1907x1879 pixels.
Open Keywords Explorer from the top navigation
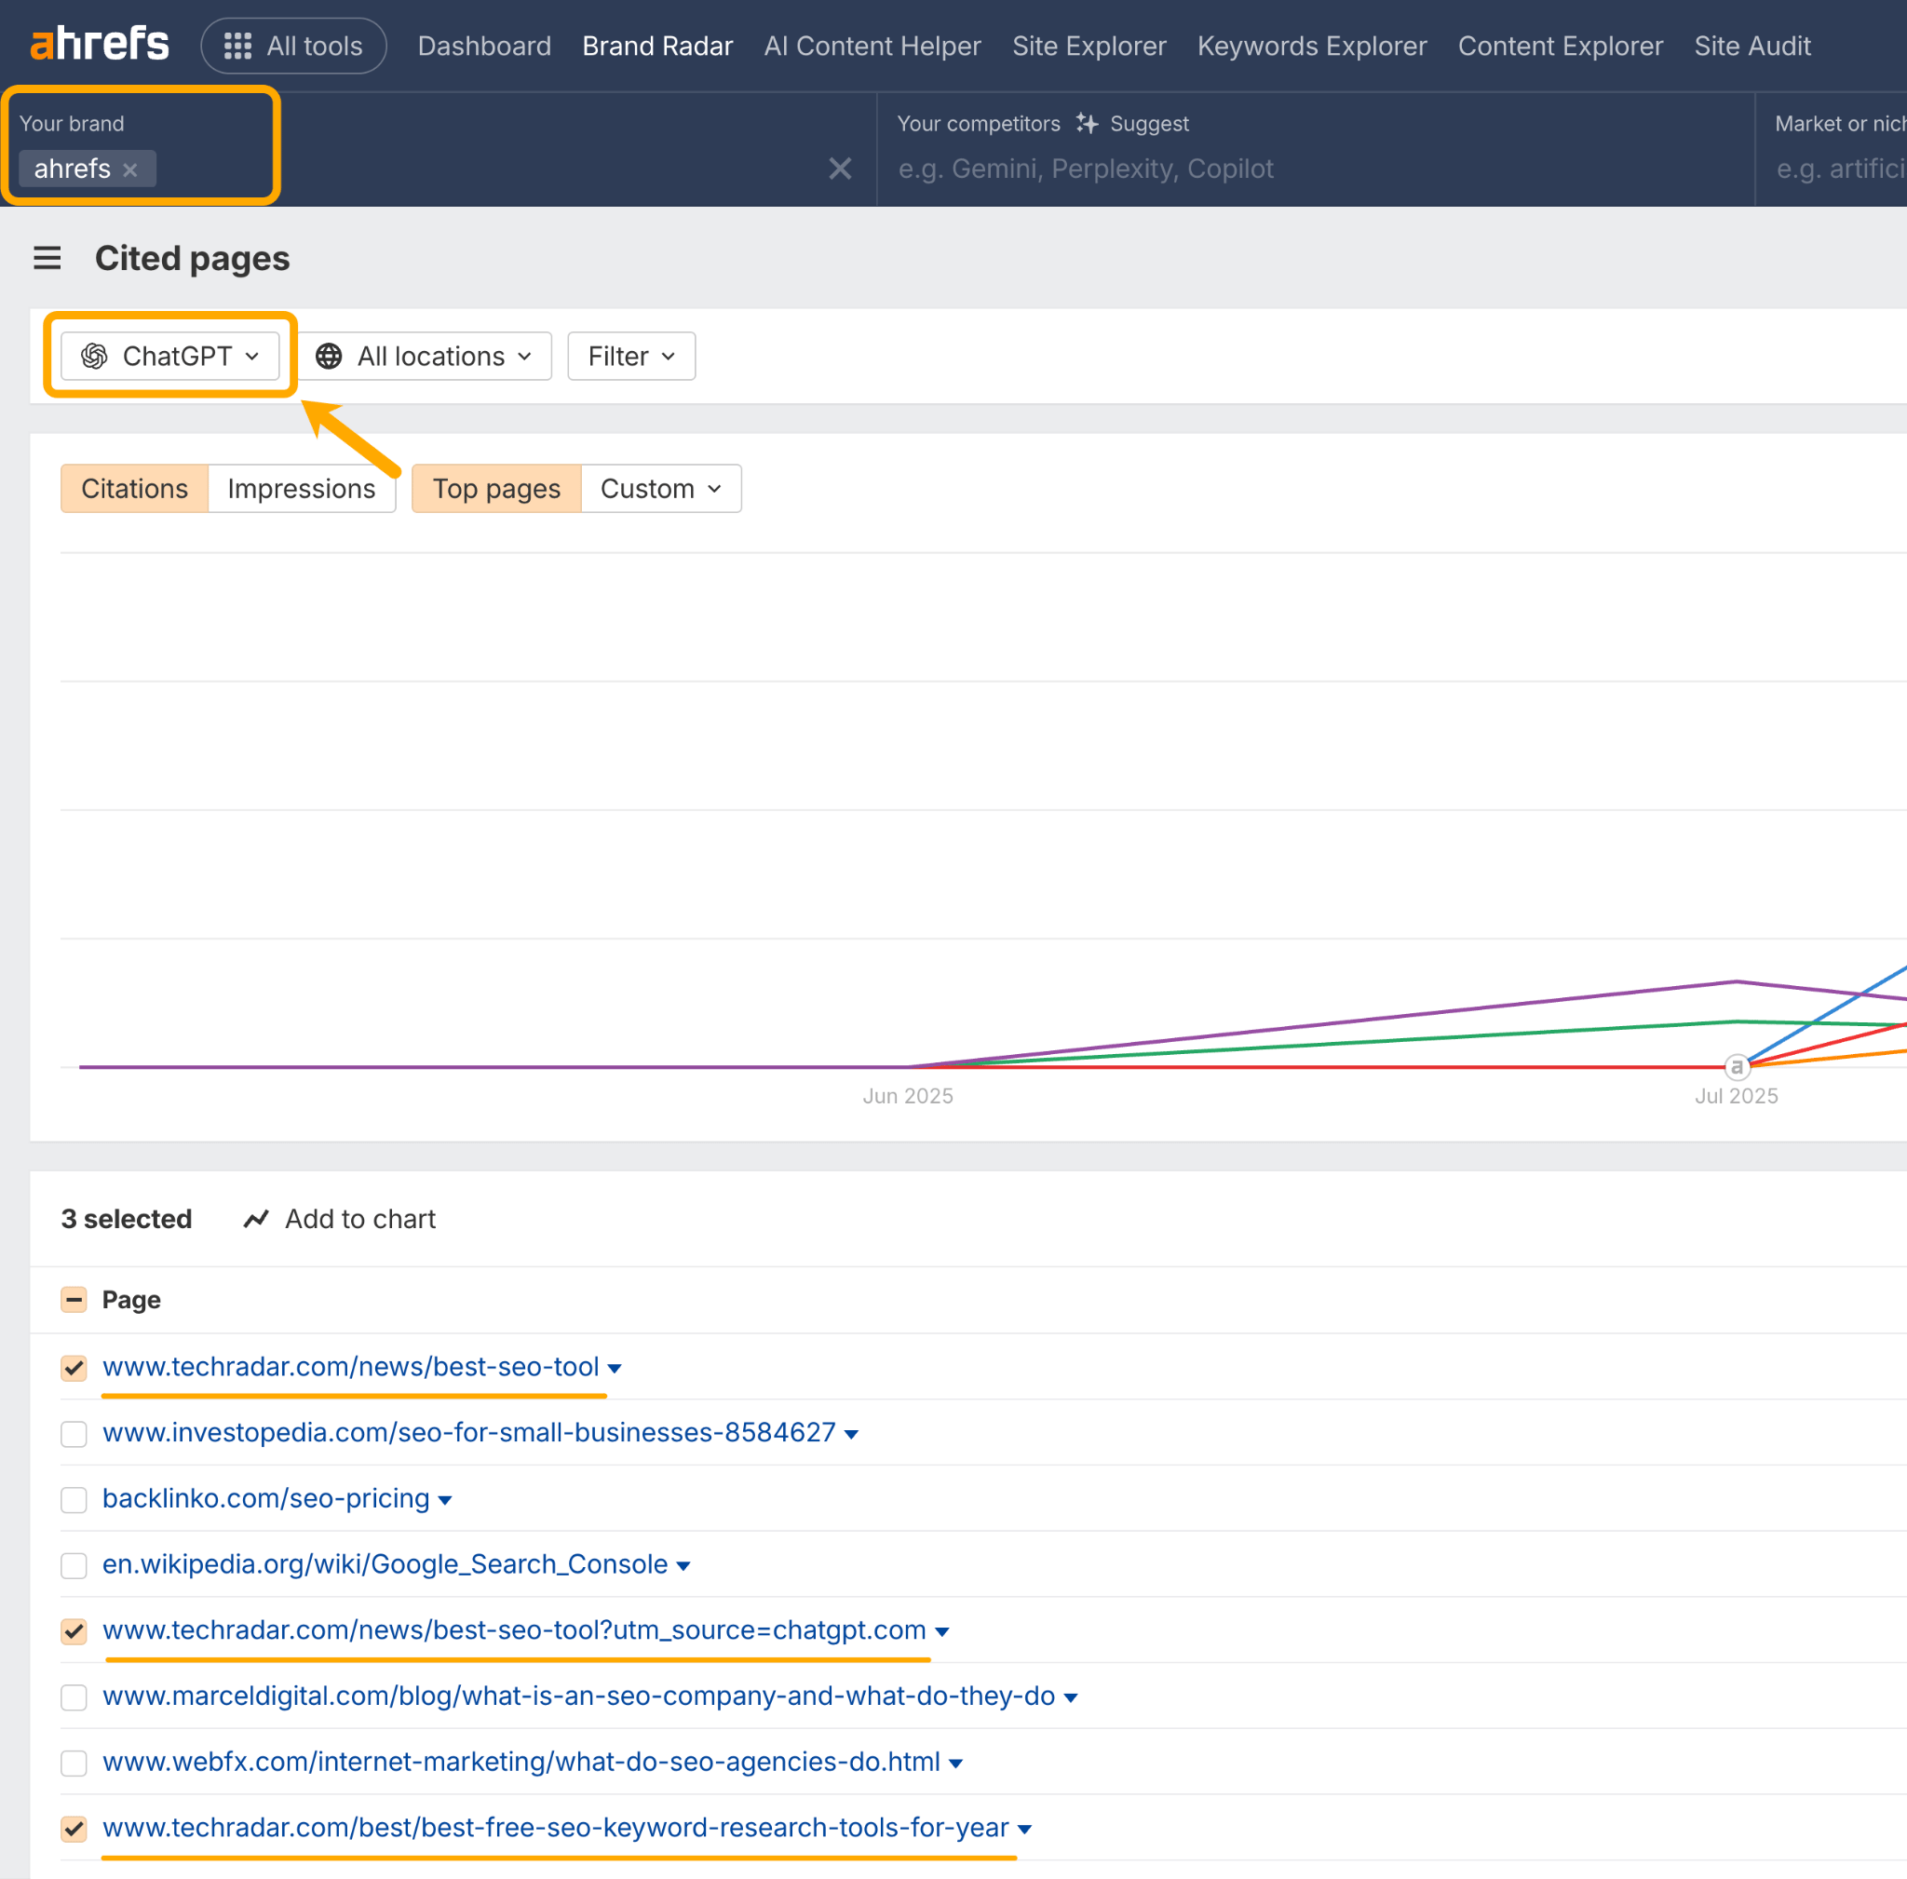(1312, 46)
